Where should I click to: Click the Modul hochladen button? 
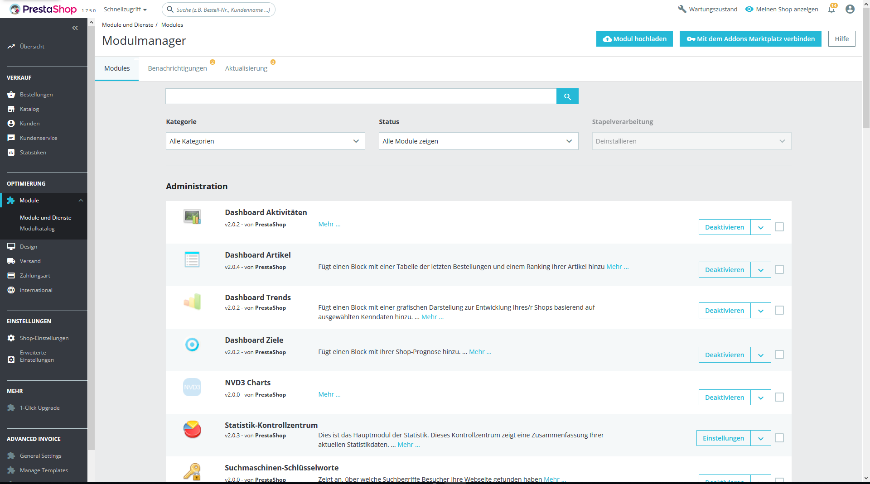[634, 39]
